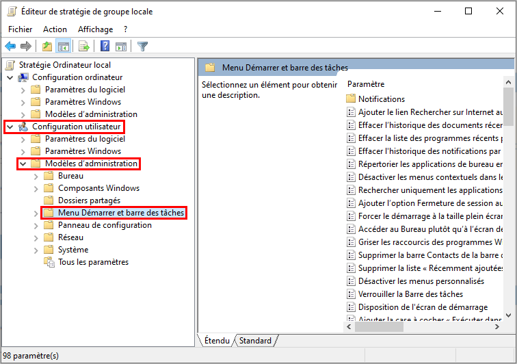This screenshot has width=517, height=364.
Task: Switch to the Étendu tab
Action: tap(217, 341)
